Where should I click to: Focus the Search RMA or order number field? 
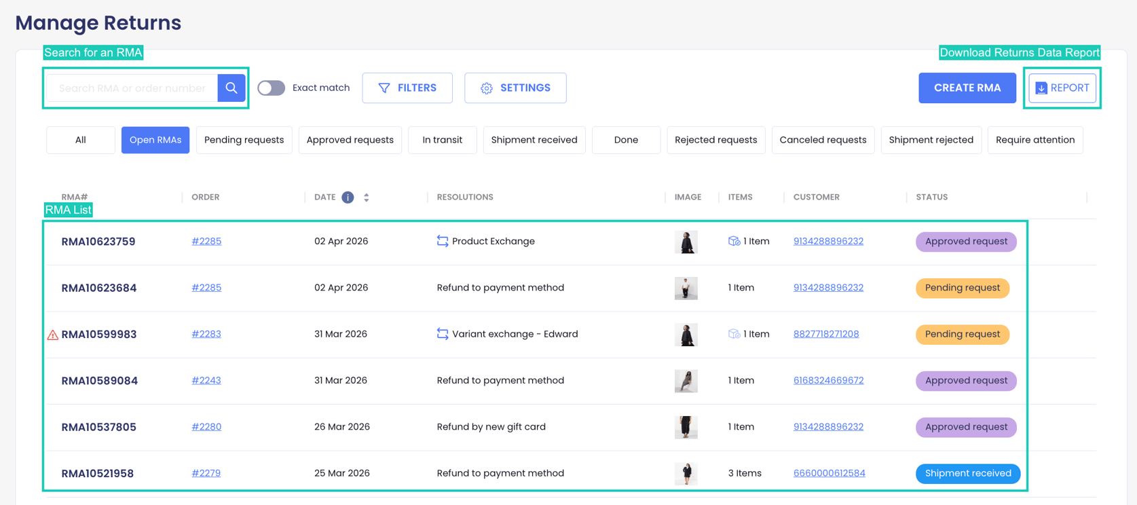pos(132,88)
